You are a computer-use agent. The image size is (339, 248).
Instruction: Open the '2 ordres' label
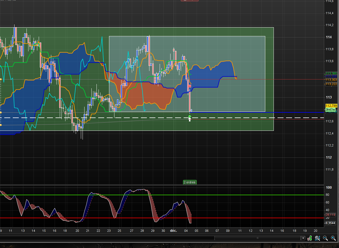[x=190, y=182]
